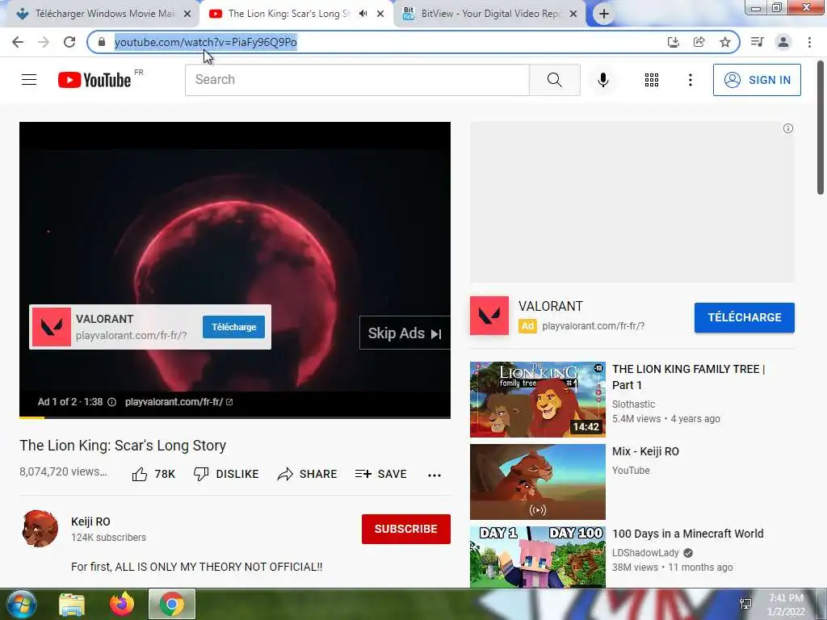The height and width of the screenshot is (620, 827).
Task: Open 100 Days in a Minecraft World thumbnail
Action: (537, 557)
